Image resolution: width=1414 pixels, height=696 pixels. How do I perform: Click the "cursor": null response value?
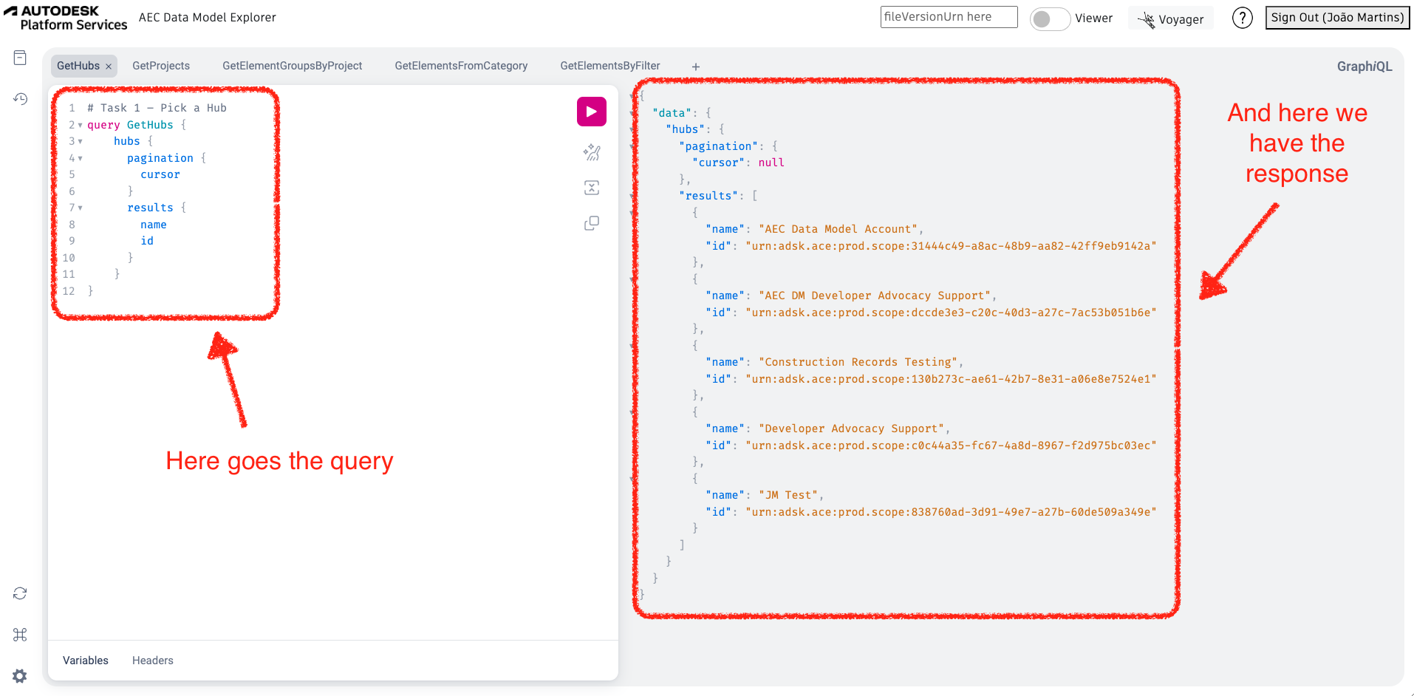[x=771, y=163]
